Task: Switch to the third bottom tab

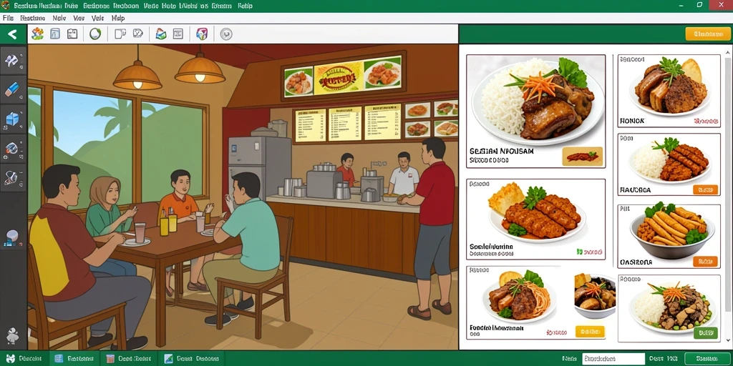Action: click(x=127, y=359)
